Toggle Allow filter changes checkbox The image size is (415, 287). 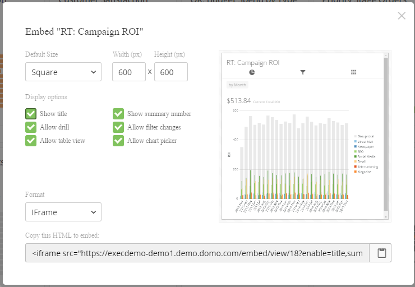(x=118, y=127)
